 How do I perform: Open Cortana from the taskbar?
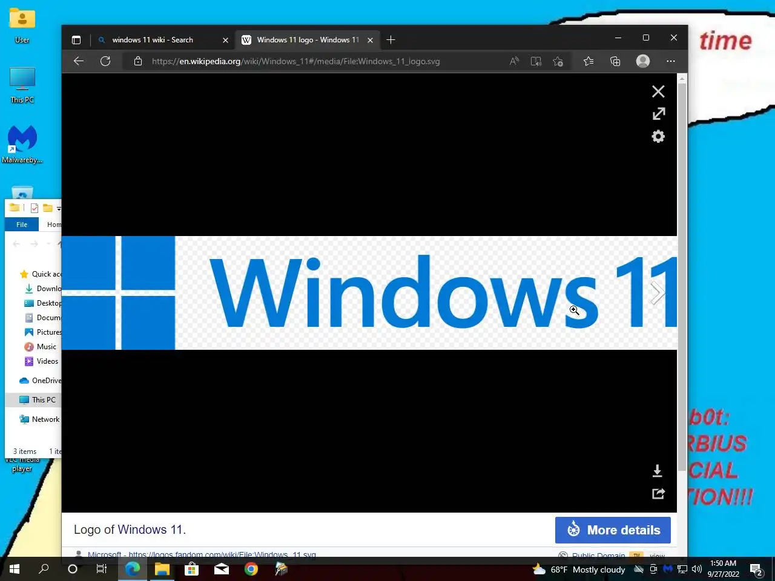(73, 569)
